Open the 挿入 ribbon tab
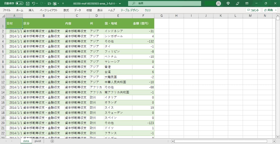Viewport: 280px width, 144px height. [x=31, y=10]
